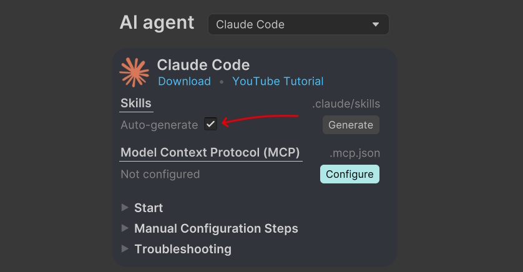Click the .claude/skills path label
This screenshot has height=272, width=523.
point(346,104)
